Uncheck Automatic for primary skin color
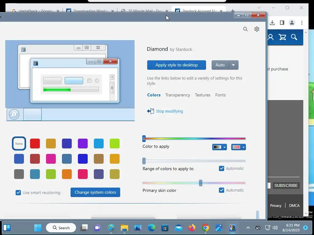The height and width of the screenshot is (235, 314). click(221, 190)
